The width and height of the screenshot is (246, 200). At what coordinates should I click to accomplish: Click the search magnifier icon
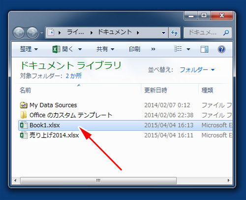226,33
